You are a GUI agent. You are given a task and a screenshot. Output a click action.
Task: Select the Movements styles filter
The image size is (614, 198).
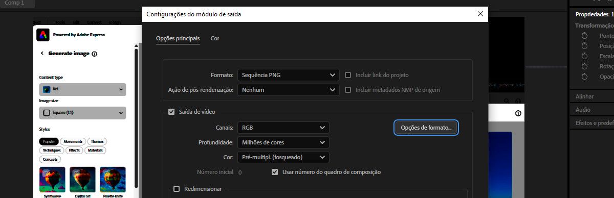[x=73, y=141]
